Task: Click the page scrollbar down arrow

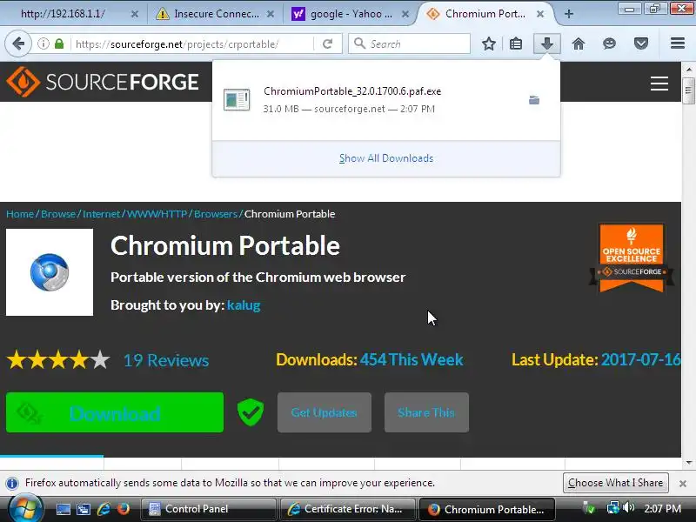Action: click(x=688, y=463)
